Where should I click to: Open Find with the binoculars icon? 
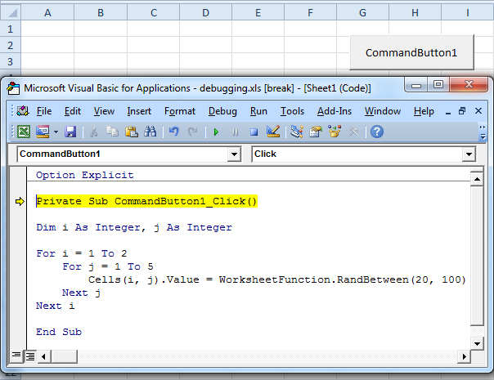pos(150,132)
